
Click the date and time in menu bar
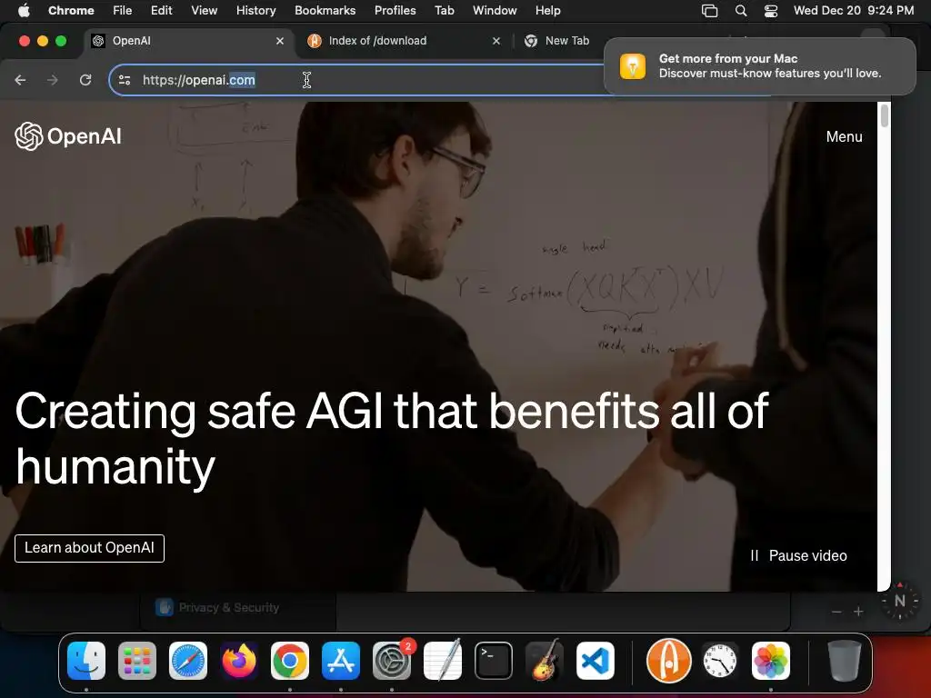(x=853, y=11)
